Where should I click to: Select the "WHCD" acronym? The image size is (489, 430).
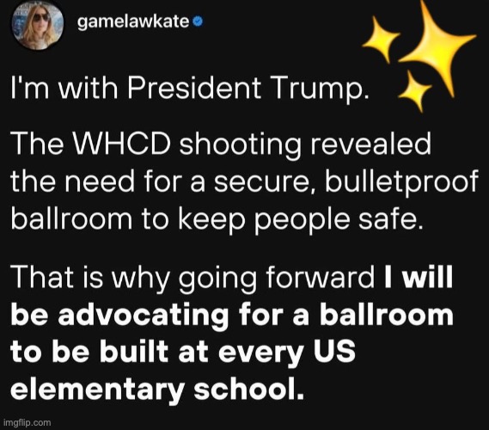click(x=122, y=144)
